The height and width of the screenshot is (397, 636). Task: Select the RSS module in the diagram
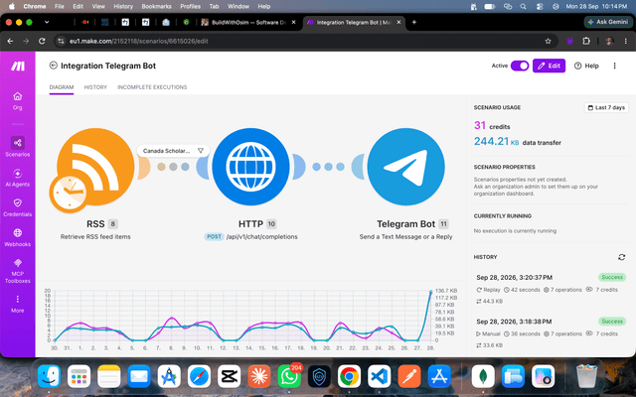[x=95, y=167]
